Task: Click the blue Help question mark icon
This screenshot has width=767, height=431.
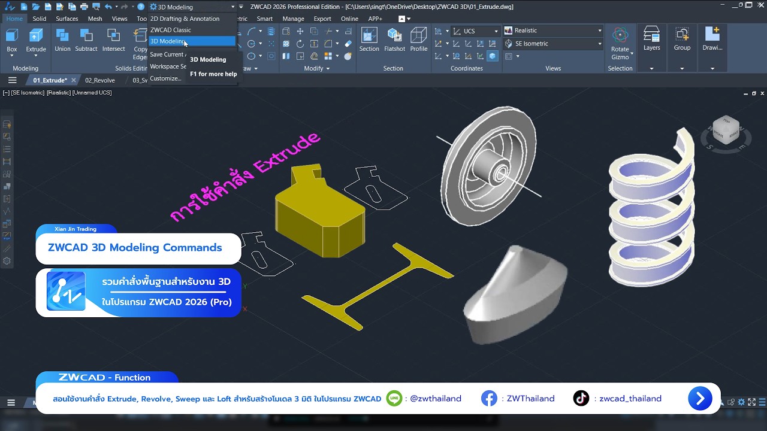Action: click(141, 7)
